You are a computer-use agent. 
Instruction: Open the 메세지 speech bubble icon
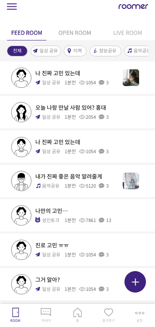(x=46, y=312)
